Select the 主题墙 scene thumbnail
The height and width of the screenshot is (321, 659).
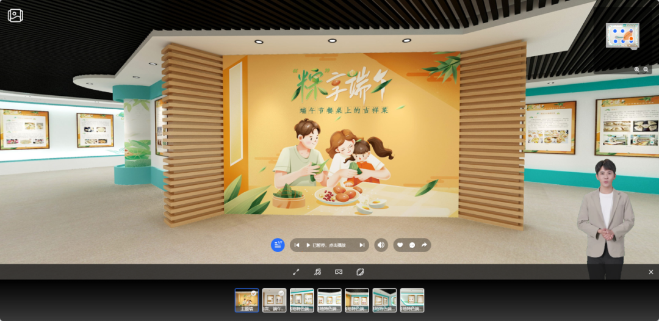(247, 300)
